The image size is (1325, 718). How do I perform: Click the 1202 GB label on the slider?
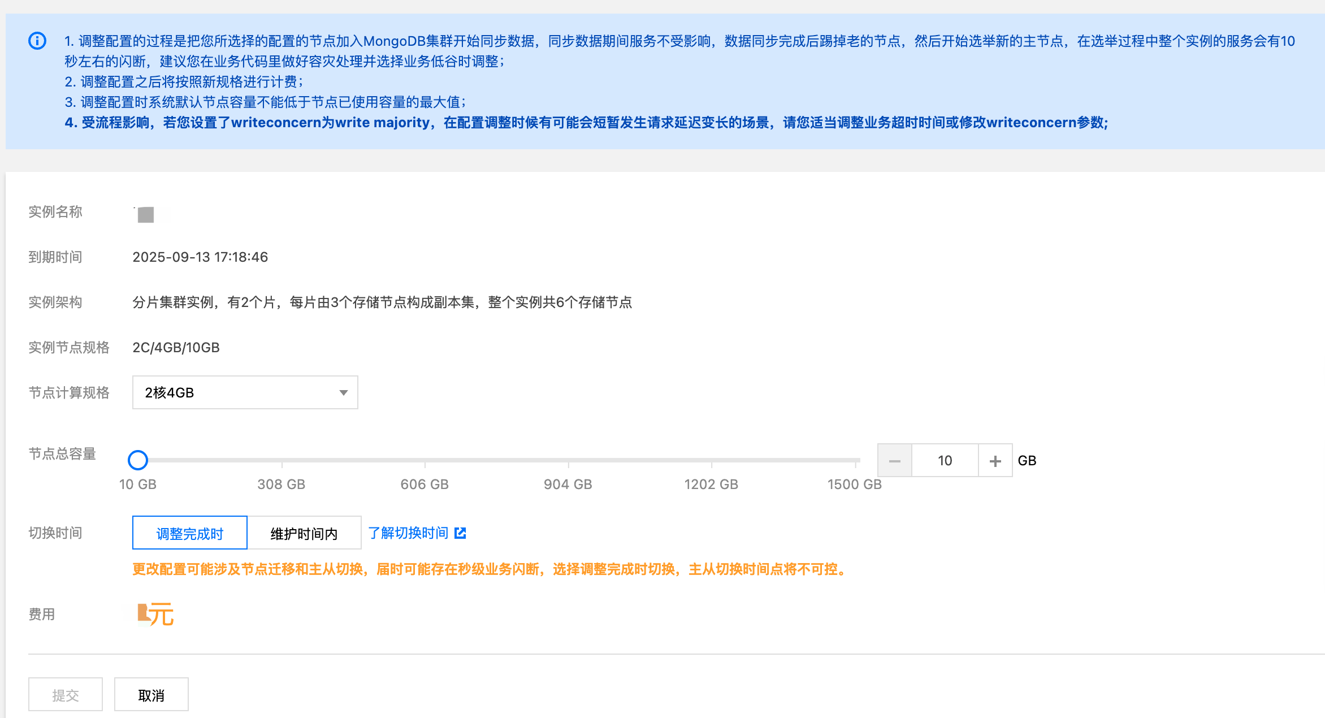point(711,485)
